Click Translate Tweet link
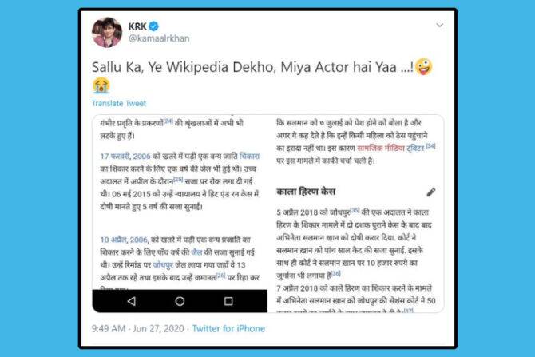Screen dimensions: 535x357 pyautogui.click(x=119, y=103)
